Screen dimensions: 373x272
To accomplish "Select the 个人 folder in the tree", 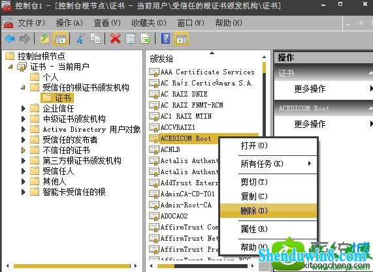I will [x=50, y=77].
